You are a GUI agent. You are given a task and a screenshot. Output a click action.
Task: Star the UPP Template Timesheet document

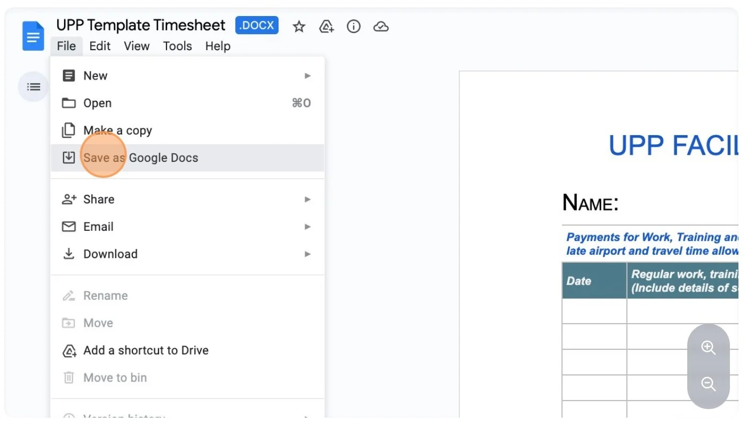pyautogui.click(x=299, y=26)
